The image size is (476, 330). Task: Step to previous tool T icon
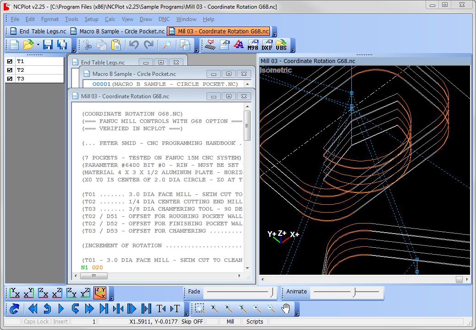(x=161, y=309)
